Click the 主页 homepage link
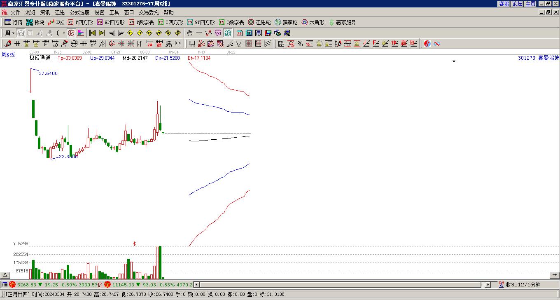Viewport: 560px width, 300px height. coord(530,4)
